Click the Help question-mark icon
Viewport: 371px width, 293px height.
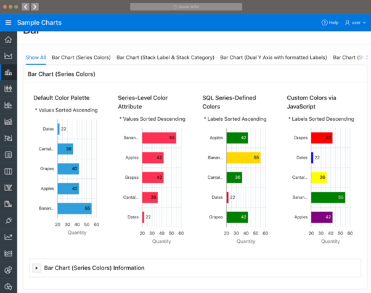tap(324, 22)
